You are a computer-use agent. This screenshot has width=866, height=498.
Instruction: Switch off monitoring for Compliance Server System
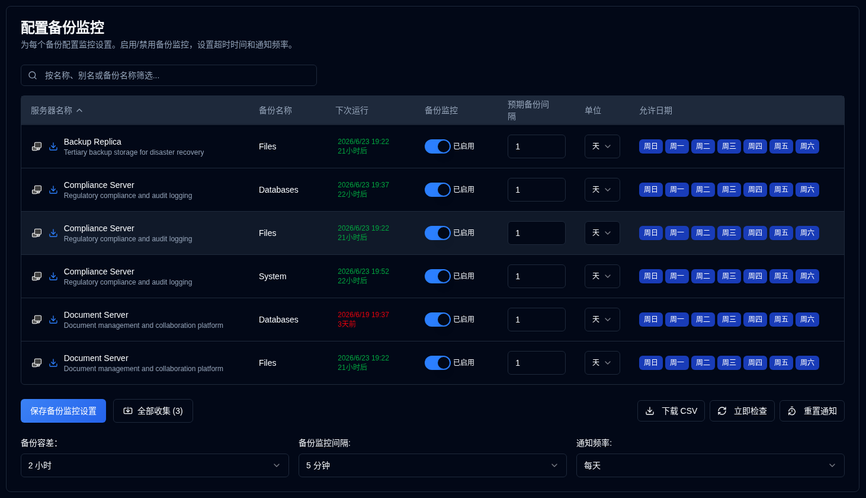click(x=438, y=276)
